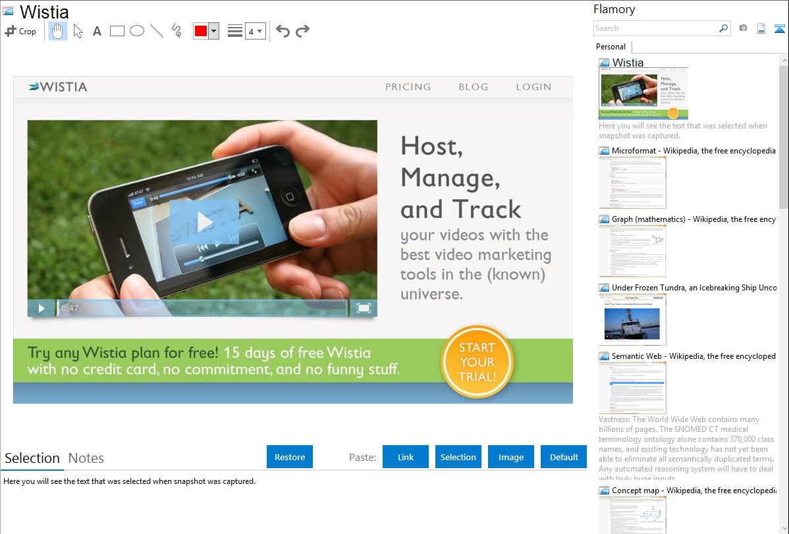Click the red color swatch
This screenshot has height=534, width=789.
pos(201,31)
